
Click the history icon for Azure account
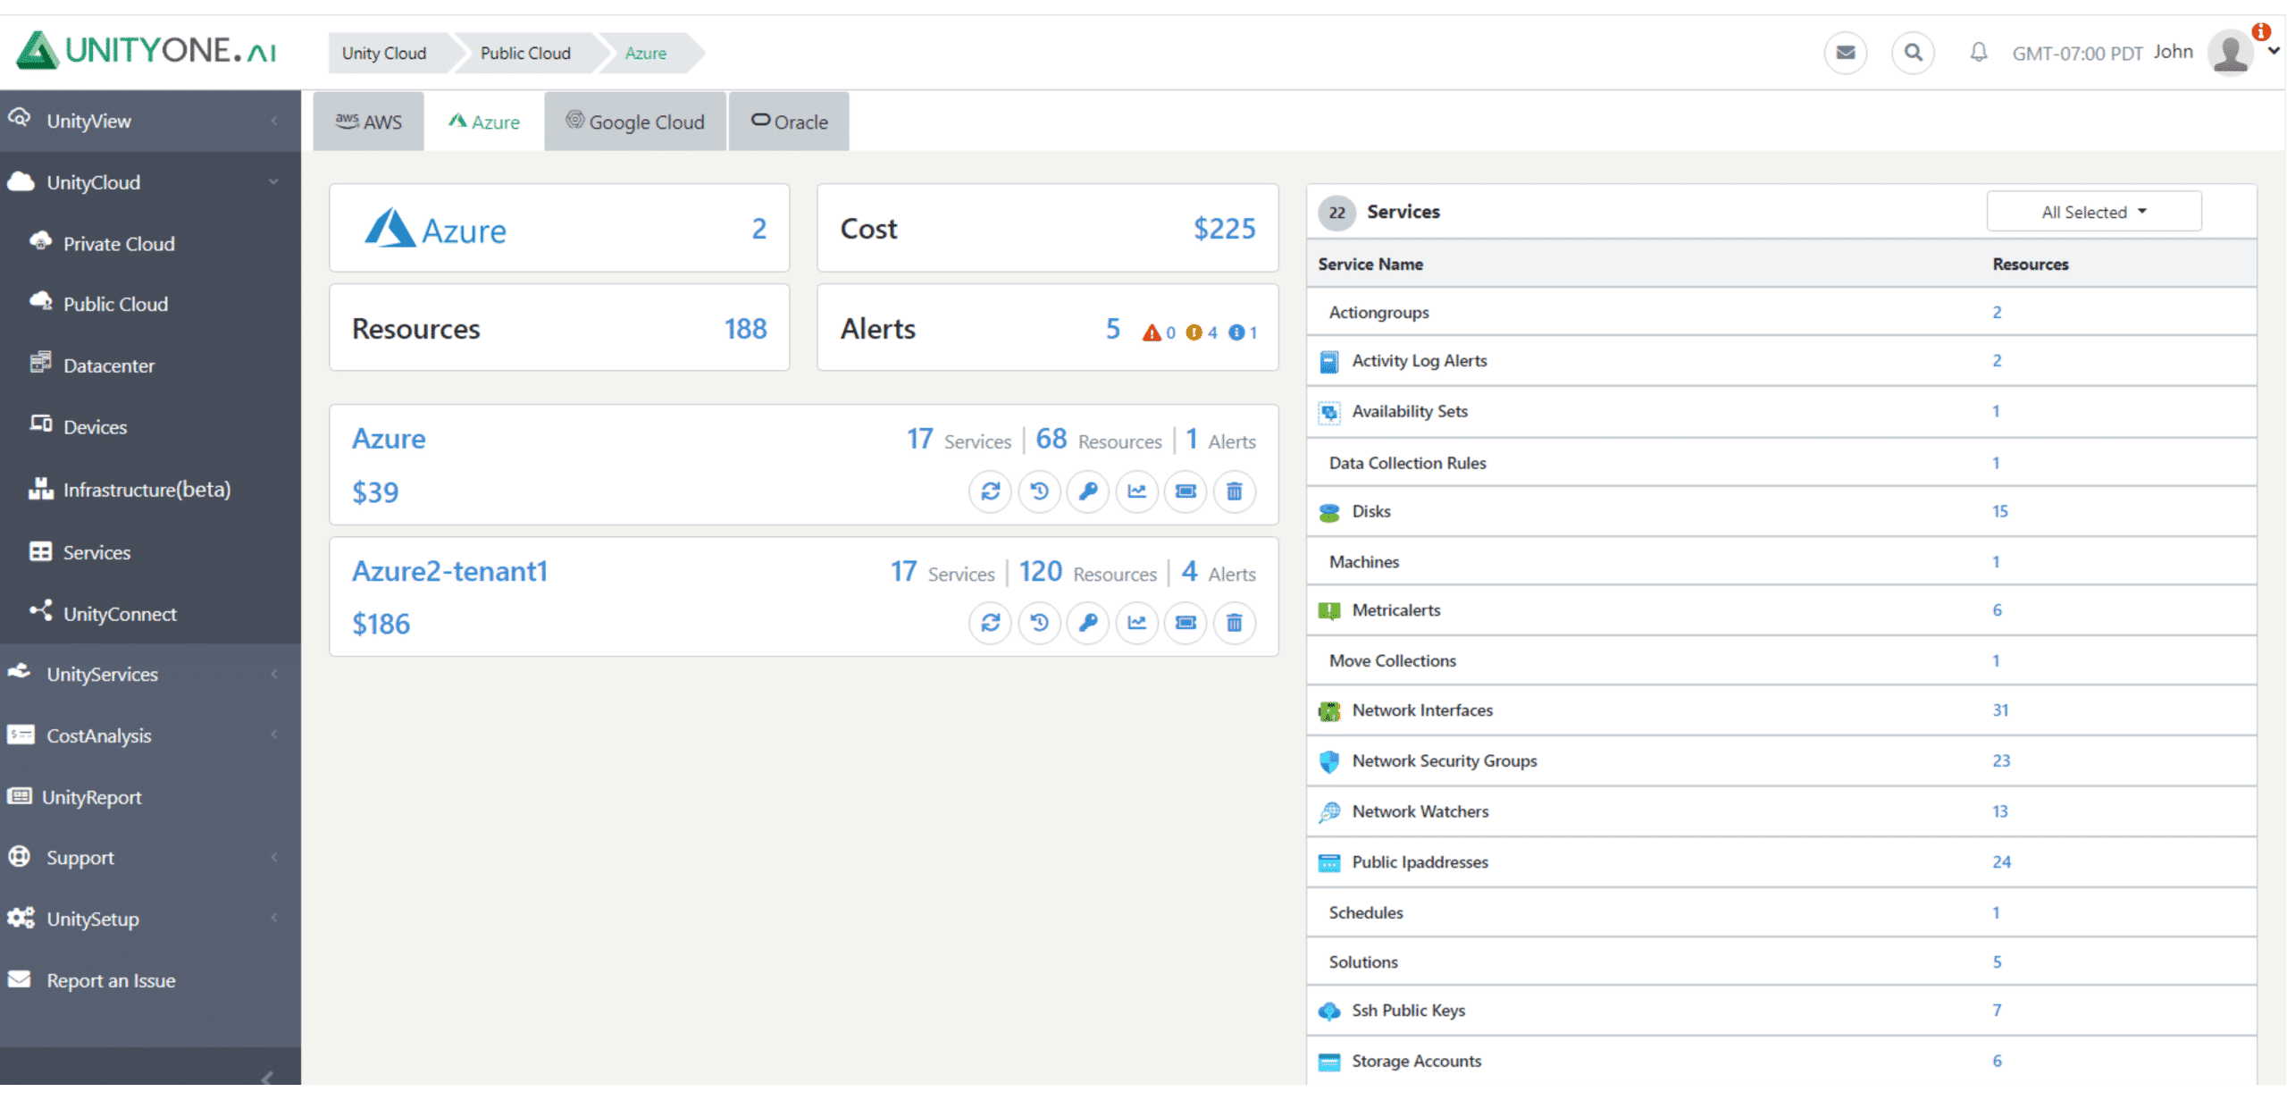(1039, 491)
